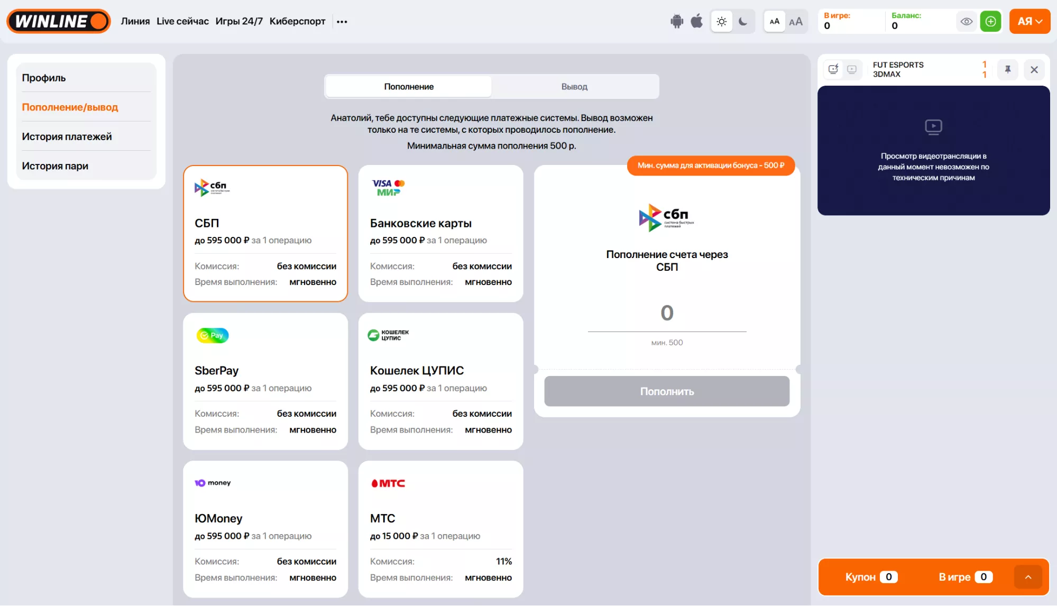Expand the coupon panel with chevron up

pos(1028,577)
